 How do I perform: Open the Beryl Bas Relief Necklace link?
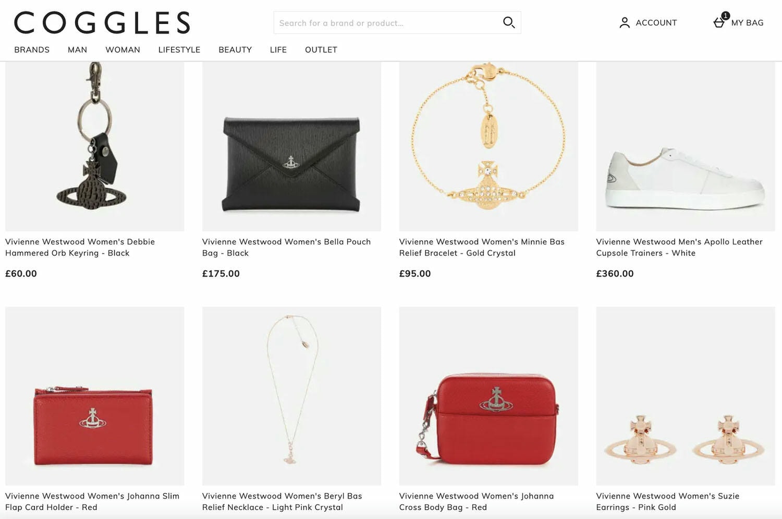[x=282, y=501]
